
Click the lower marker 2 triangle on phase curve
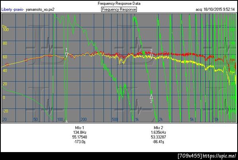[151, 97]
